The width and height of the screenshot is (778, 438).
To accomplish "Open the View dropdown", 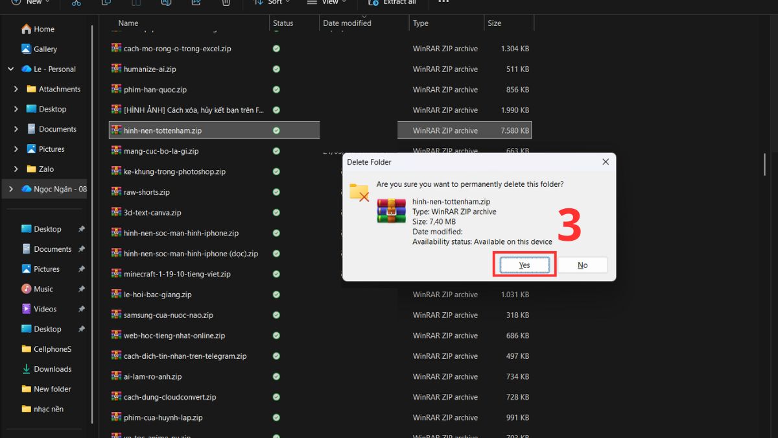I will click(x=327, y=3).
